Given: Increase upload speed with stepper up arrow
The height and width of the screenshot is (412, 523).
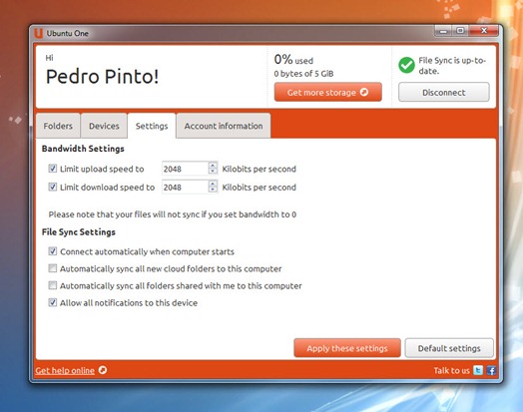Looking at the screenshot, I should click(213, 165).
